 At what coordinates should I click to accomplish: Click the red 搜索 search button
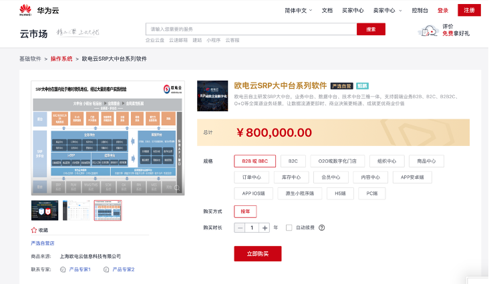click(371, 29)
